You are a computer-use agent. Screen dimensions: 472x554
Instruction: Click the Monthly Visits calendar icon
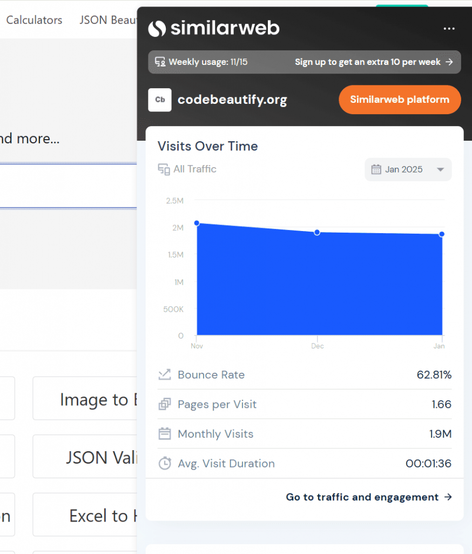164,434
